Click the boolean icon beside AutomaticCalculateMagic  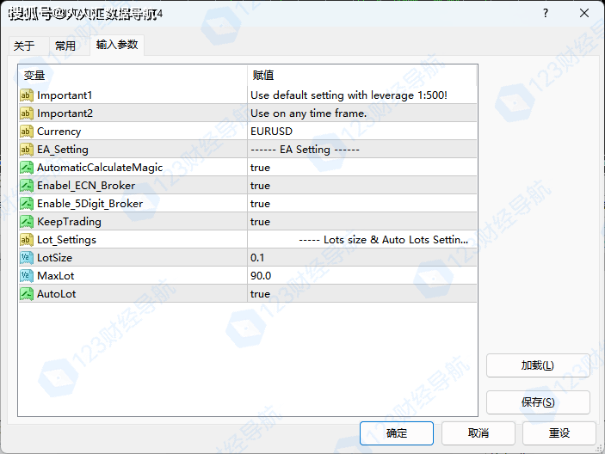coord(27,168)
